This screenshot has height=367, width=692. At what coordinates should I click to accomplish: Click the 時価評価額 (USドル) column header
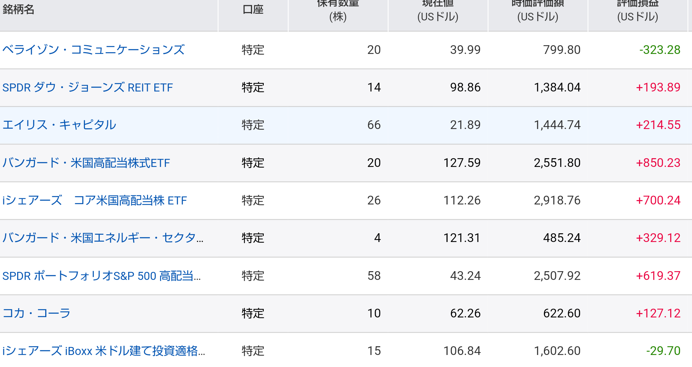pyautogui.click(x=538, y=10)
